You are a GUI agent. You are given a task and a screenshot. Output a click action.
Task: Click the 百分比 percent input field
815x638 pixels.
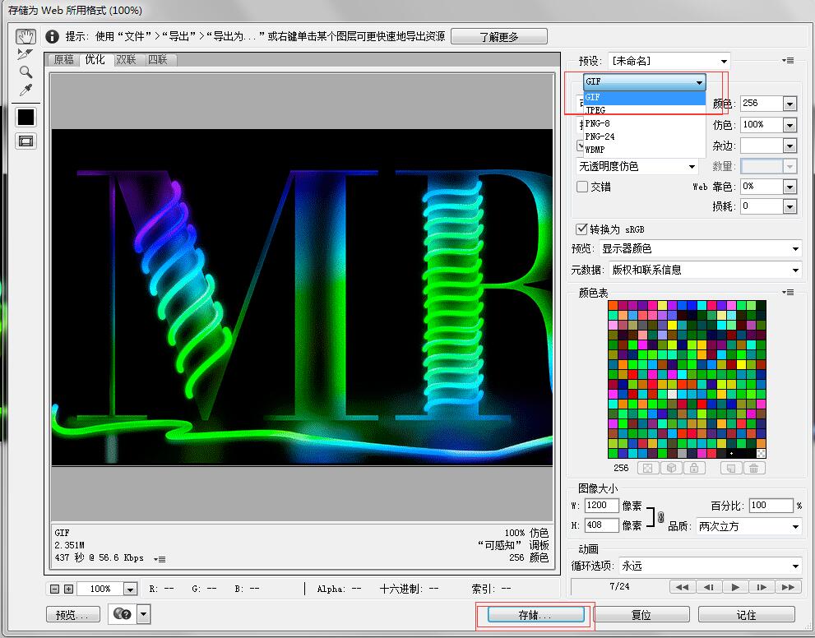click(771, 505)
